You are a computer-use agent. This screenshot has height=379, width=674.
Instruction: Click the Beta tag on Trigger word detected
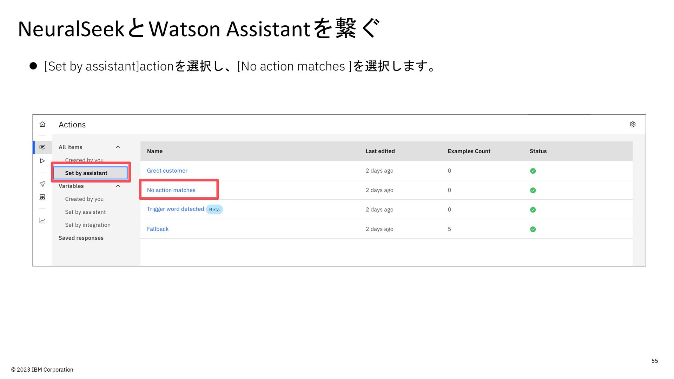tap(214, 210)
